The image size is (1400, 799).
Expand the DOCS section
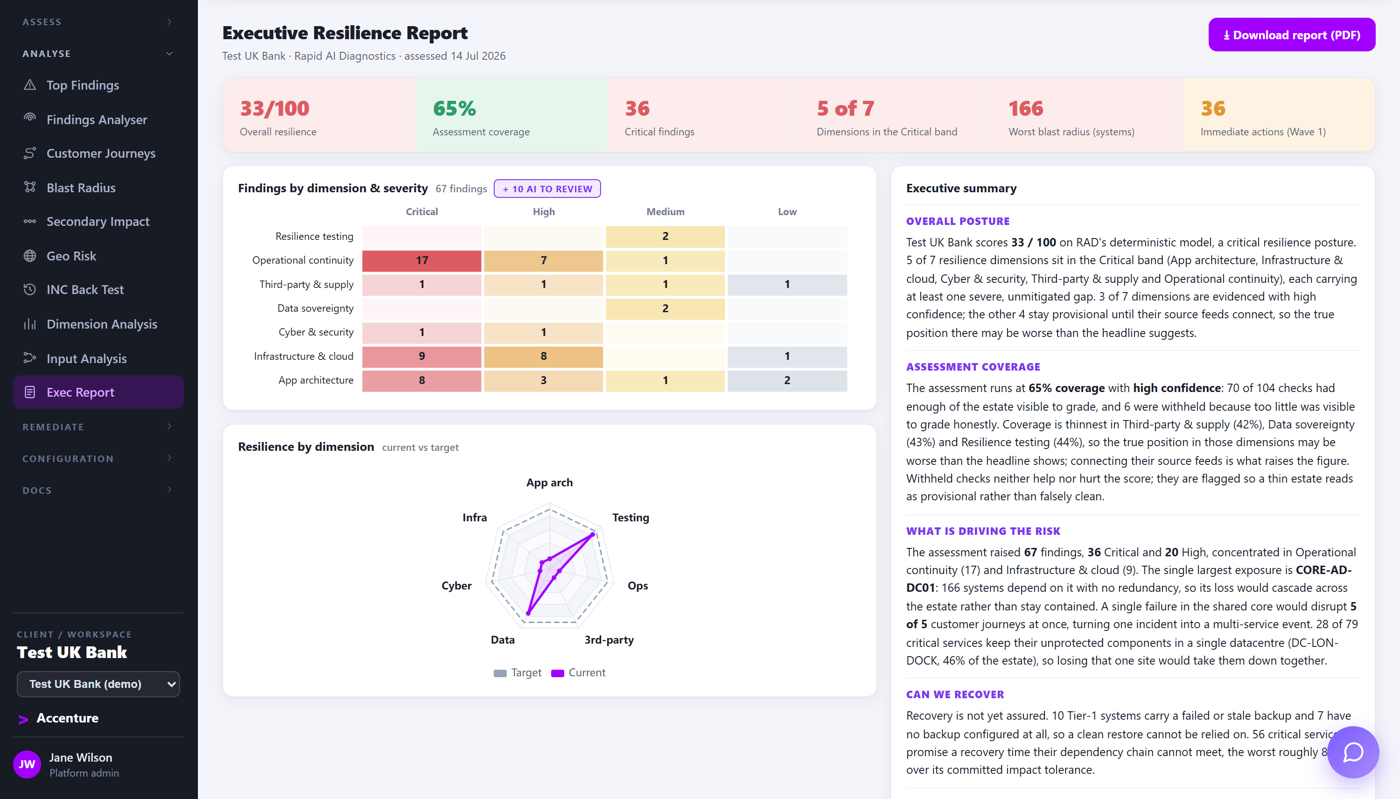(98, 490)
